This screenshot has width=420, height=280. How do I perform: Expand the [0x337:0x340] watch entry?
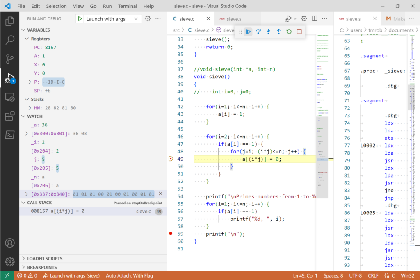coord(27,194)
